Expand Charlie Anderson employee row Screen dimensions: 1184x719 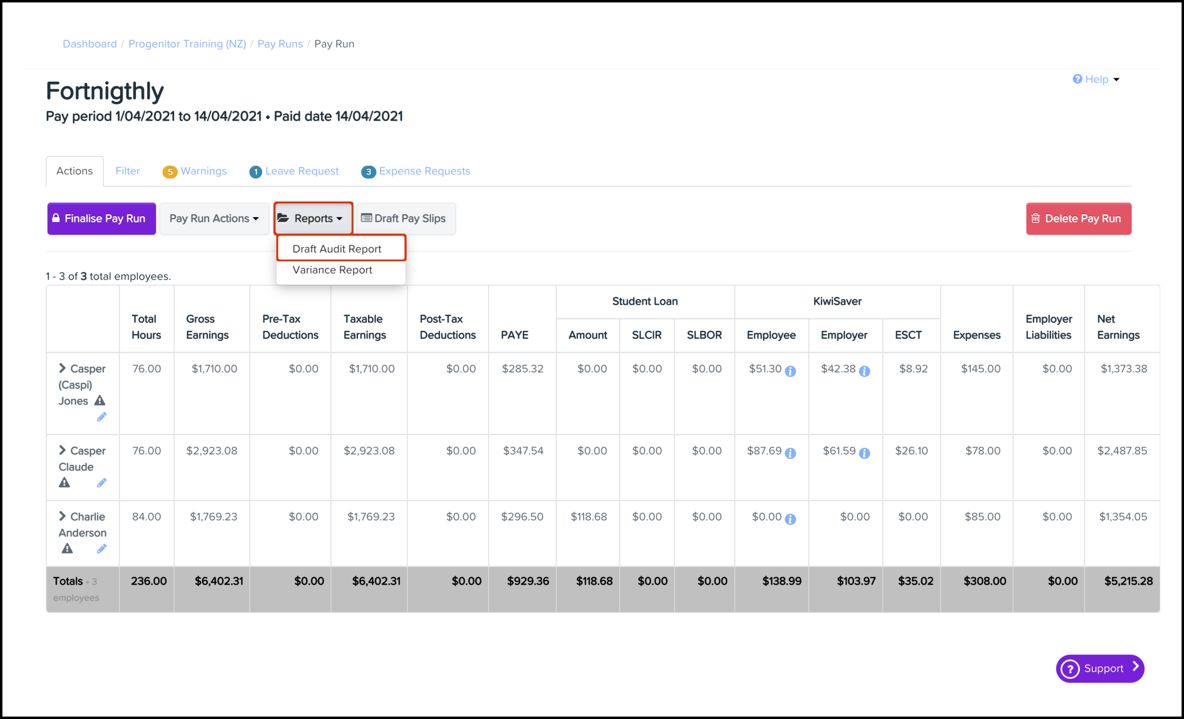(62, 516)
